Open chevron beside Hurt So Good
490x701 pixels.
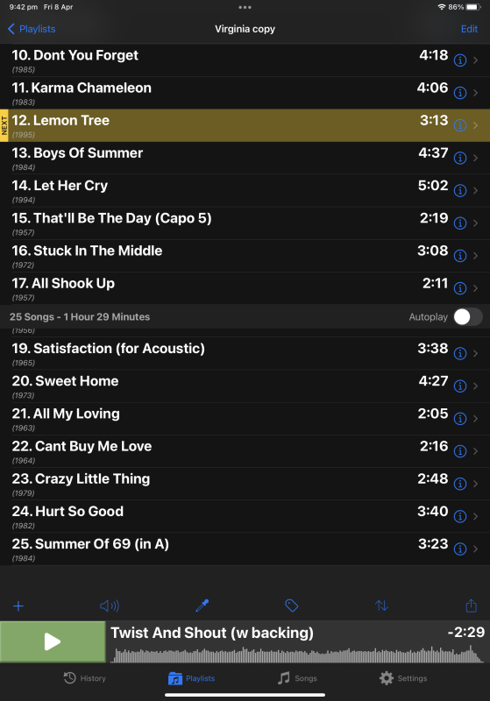(476, 516)
